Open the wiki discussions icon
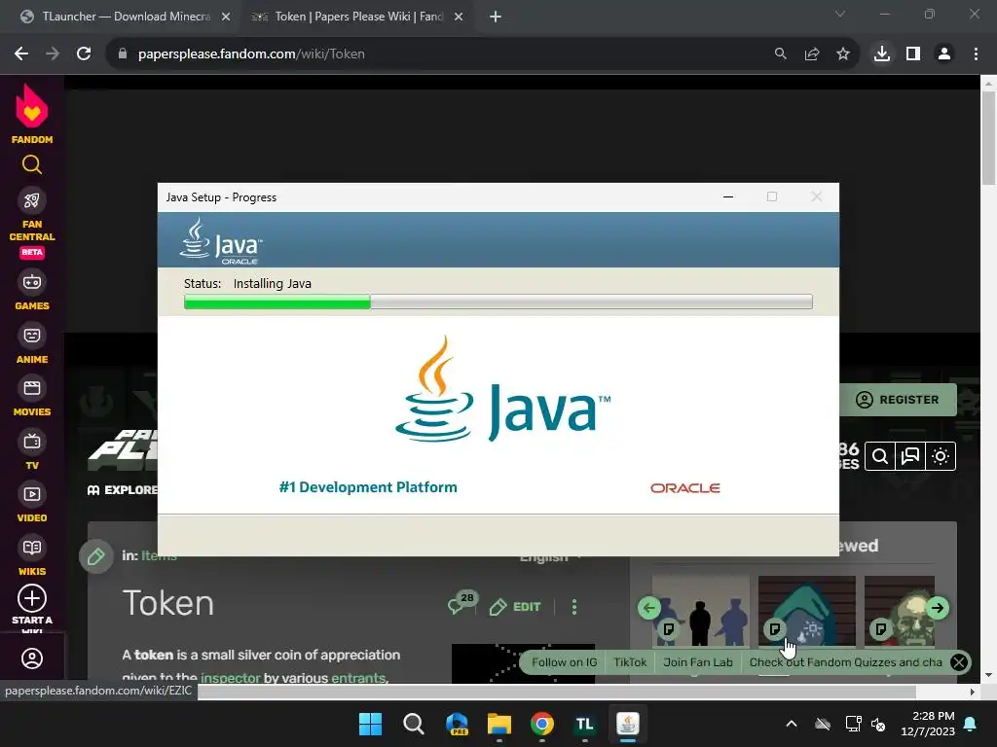The width and height of the screenshot is (997, 747). [910, 456]
